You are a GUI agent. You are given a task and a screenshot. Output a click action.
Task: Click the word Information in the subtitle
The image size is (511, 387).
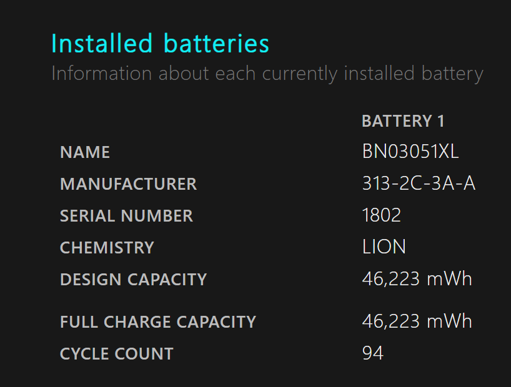(x=102, y=74)
